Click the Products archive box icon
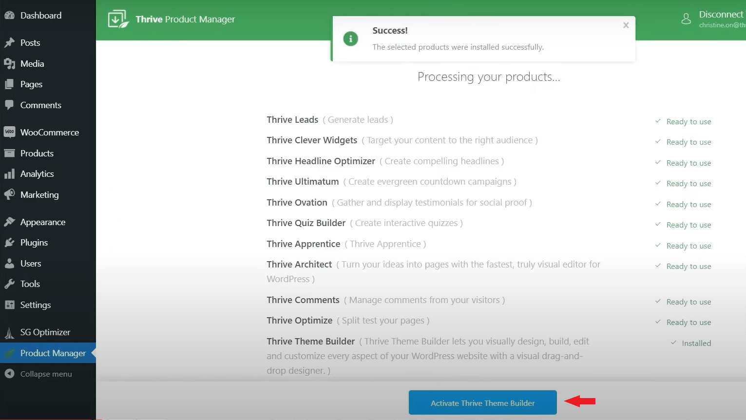Screen dimensions: 746x420 (9, 153)
